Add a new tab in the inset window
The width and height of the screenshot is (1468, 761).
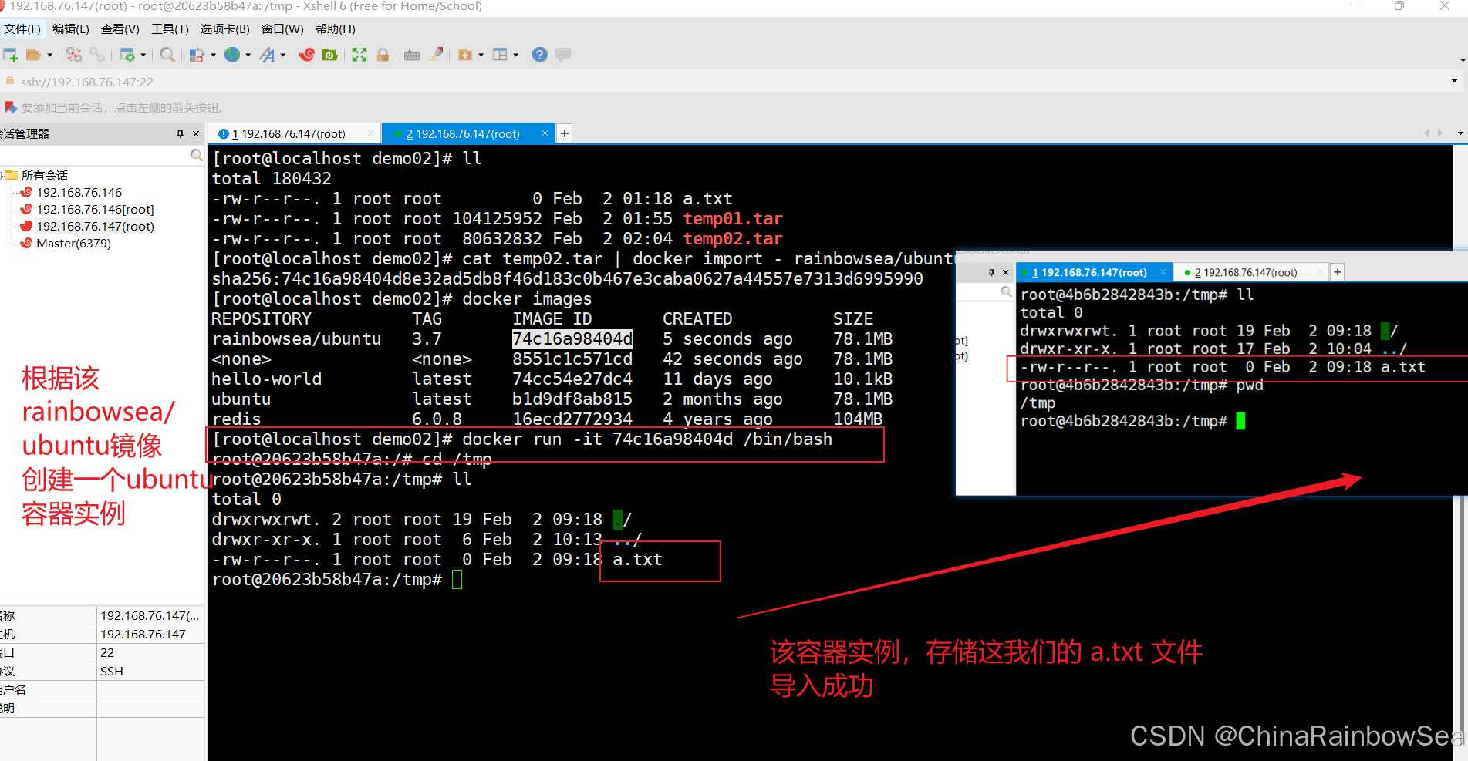1338,272
